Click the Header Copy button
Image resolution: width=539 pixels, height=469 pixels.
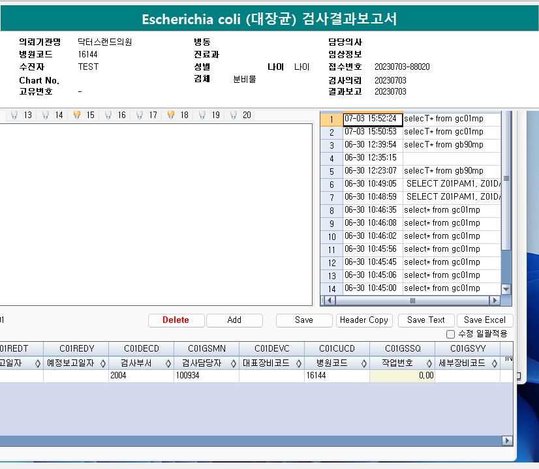(x=364, y=320)
